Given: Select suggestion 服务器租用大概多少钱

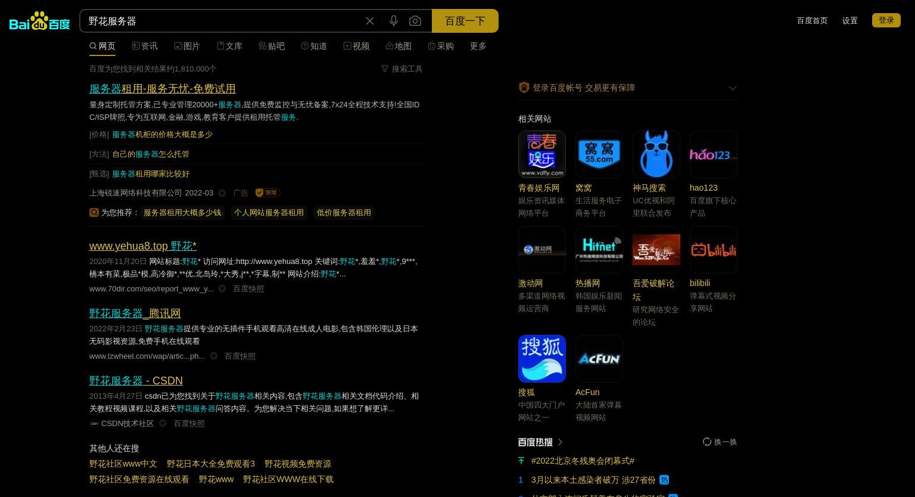Looking at the screenshot, I should [182, 212].
